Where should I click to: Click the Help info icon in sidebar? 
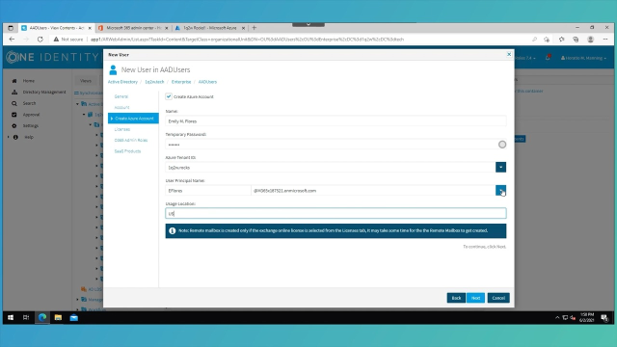pos(15,137)
